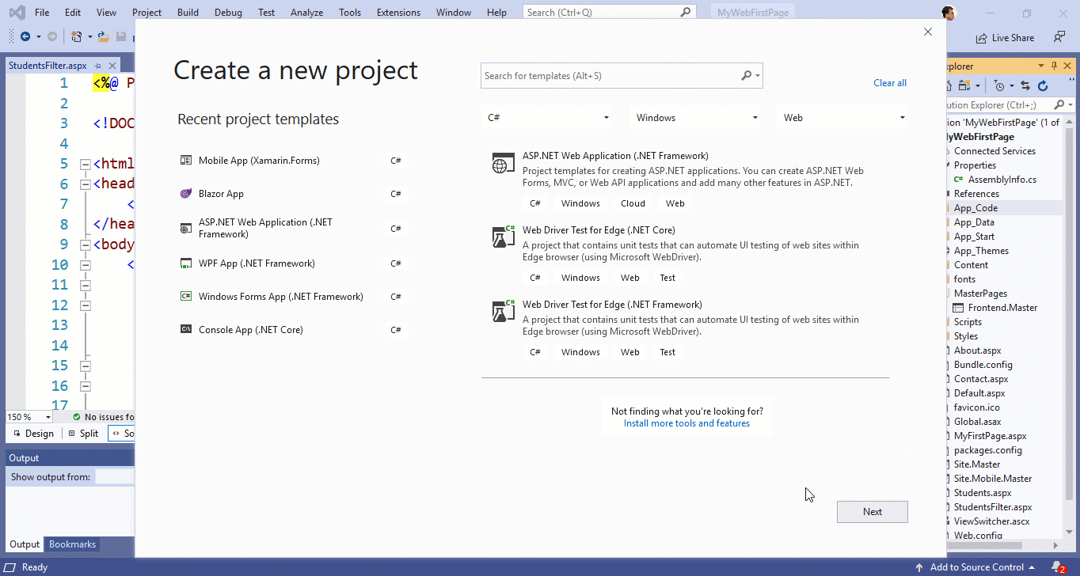Image resolution: width=1080 pixels, height=576 pixels.
Task: Click the search icon in Quick Launch box
Action: point(686,13)
